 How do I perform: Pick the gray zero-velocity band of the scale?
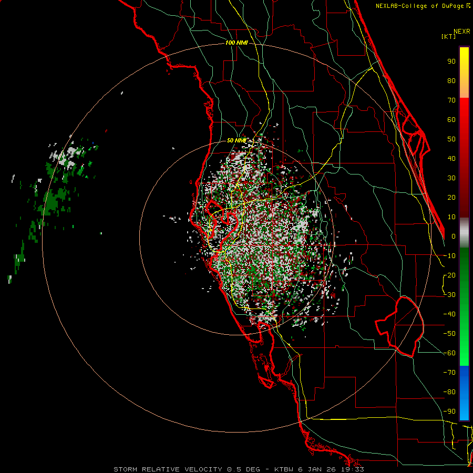(464, 233)
